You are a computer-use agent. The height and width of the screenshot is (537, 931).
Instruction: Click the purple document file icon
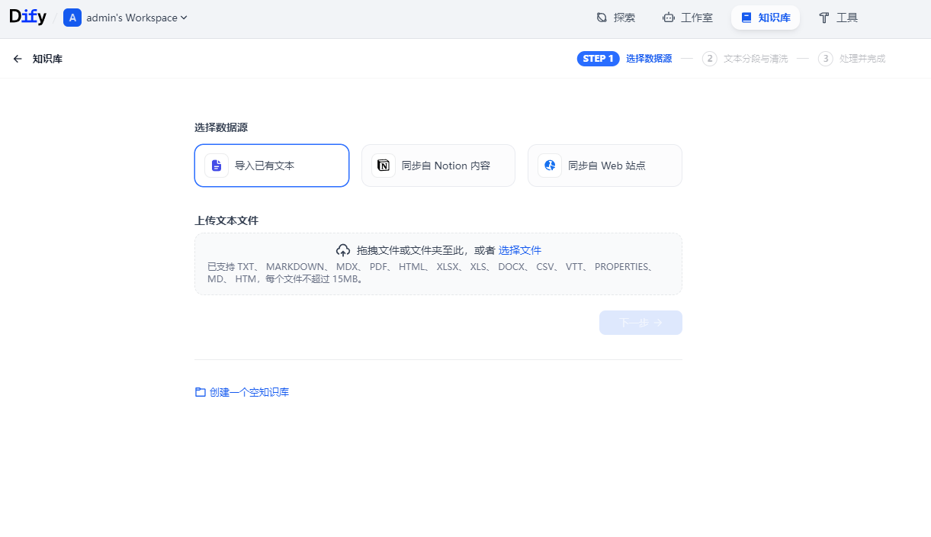(x=217, y=166)
